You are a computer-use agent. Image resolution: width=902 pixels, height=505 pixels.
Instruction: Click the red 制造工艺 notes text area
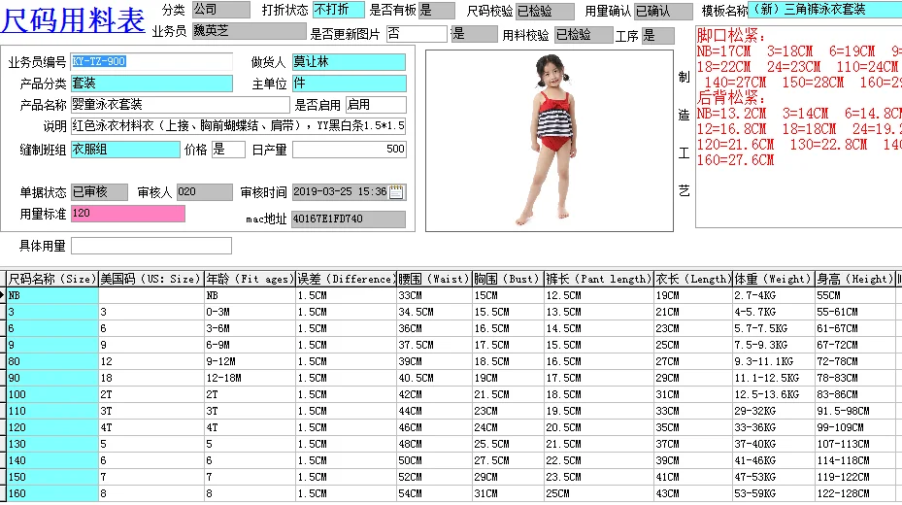point(799,126)
